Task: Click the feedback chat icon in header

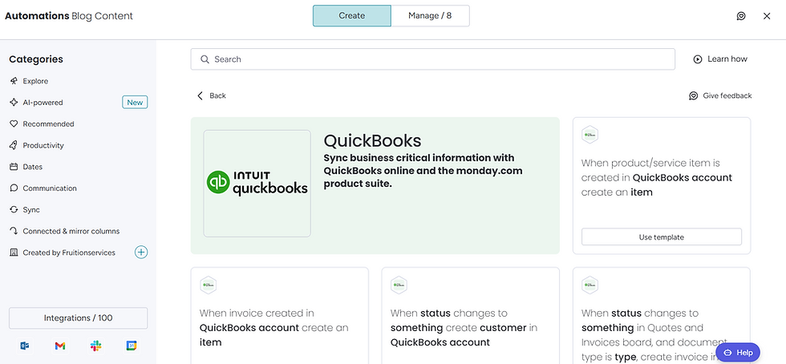Action: (x=741, y=16)
